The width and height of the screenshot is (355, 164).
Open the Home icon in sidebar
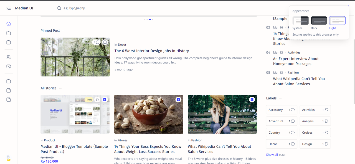(9, 24)
